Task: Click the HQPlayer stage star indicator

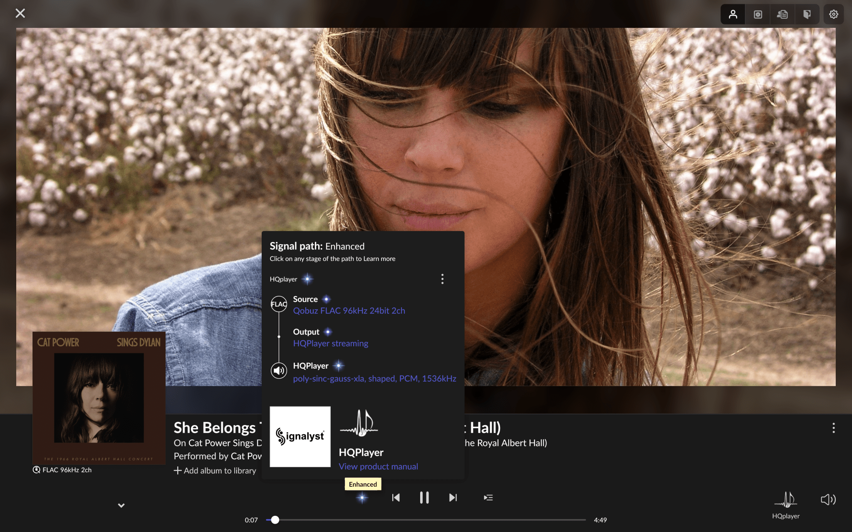Action: click(x=339, y=366)
